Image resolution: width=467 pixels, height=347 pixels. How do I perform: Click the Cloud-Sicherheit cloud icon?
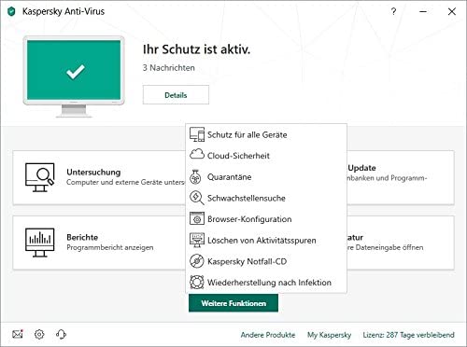coord(197,155)
